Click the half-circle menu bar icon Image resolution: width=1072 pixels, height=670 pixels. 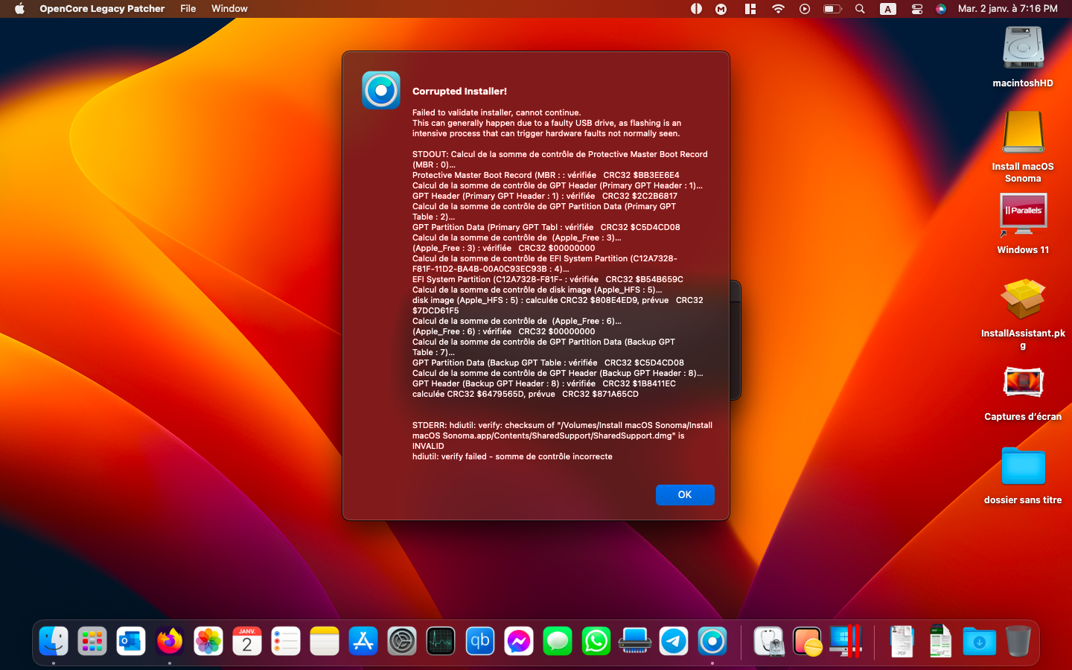click(696, 9)
